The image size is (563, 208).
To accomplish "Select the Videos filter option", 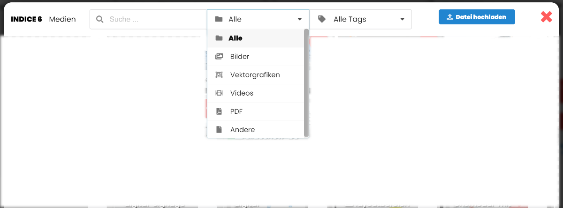I will (x=242, y=93).
